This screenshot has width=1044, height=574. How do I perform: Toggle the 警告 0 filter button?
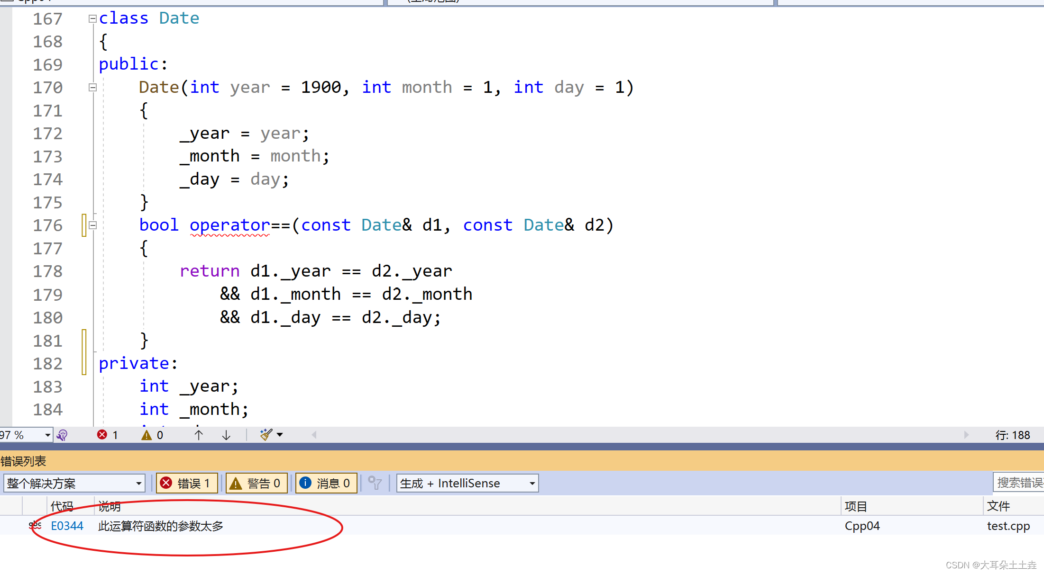tap(256, 483)
